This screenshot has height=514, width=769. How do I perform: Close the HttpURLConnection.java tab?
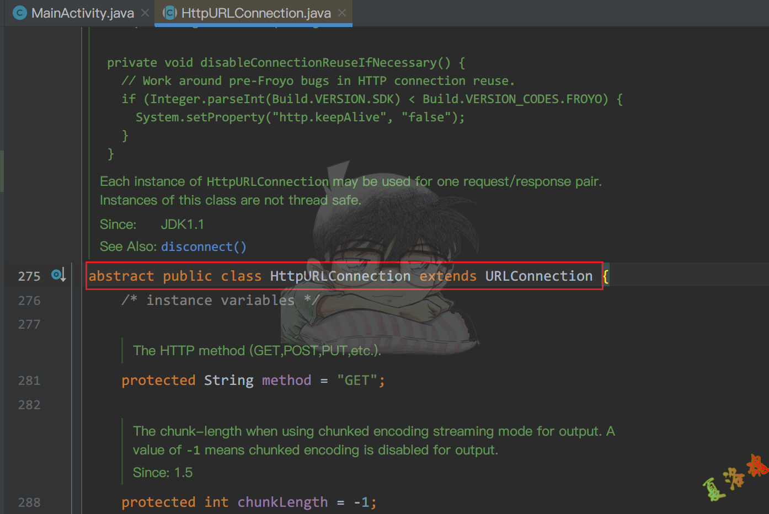click(x=341, y=12)
